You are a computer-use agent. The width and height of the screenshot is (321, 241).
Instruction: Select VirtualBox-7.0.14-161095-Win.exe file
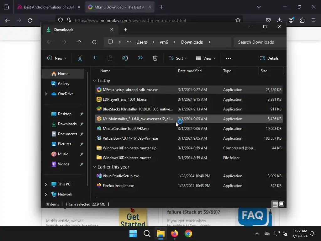[189, 138]
